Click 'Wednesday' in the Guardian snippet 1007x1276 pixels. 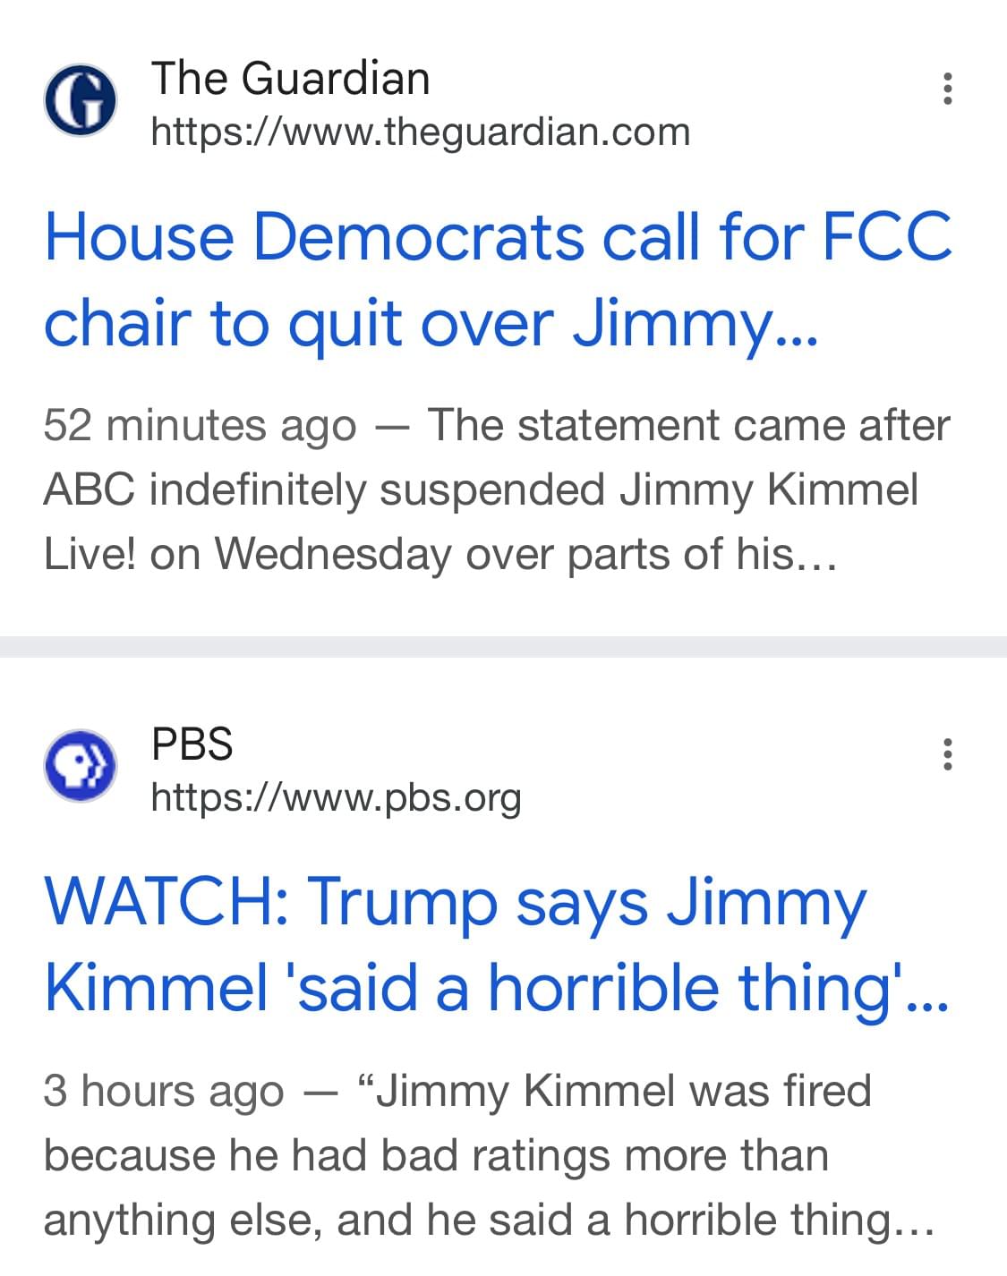332,555
